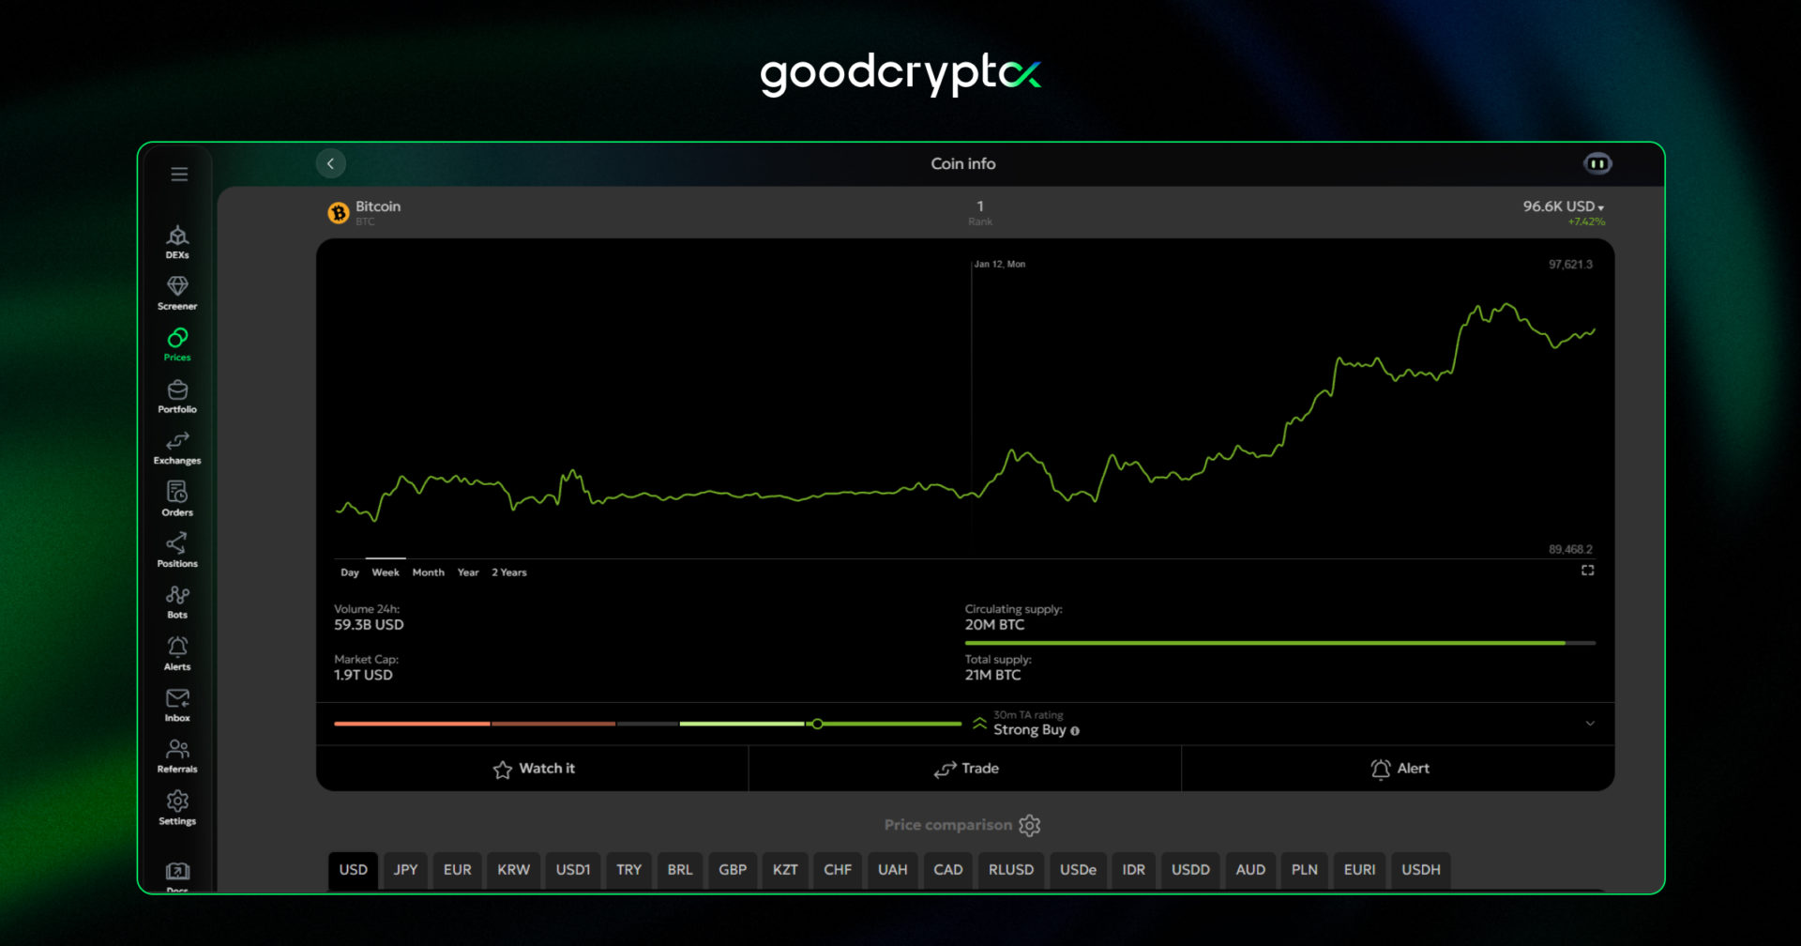1801x946 pixels.
Task: Toggle Watch it star for Bitcoin
Action: [x=533, y=769]
